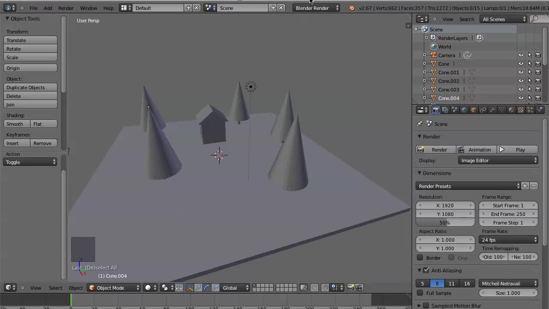Open the 3D viewport Select menu
Screen dimensions: 549x309
click(x=55, y=288)
